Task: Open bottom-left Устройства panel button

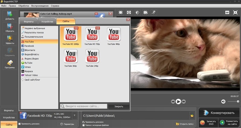Action: click(x=9, y=118)
